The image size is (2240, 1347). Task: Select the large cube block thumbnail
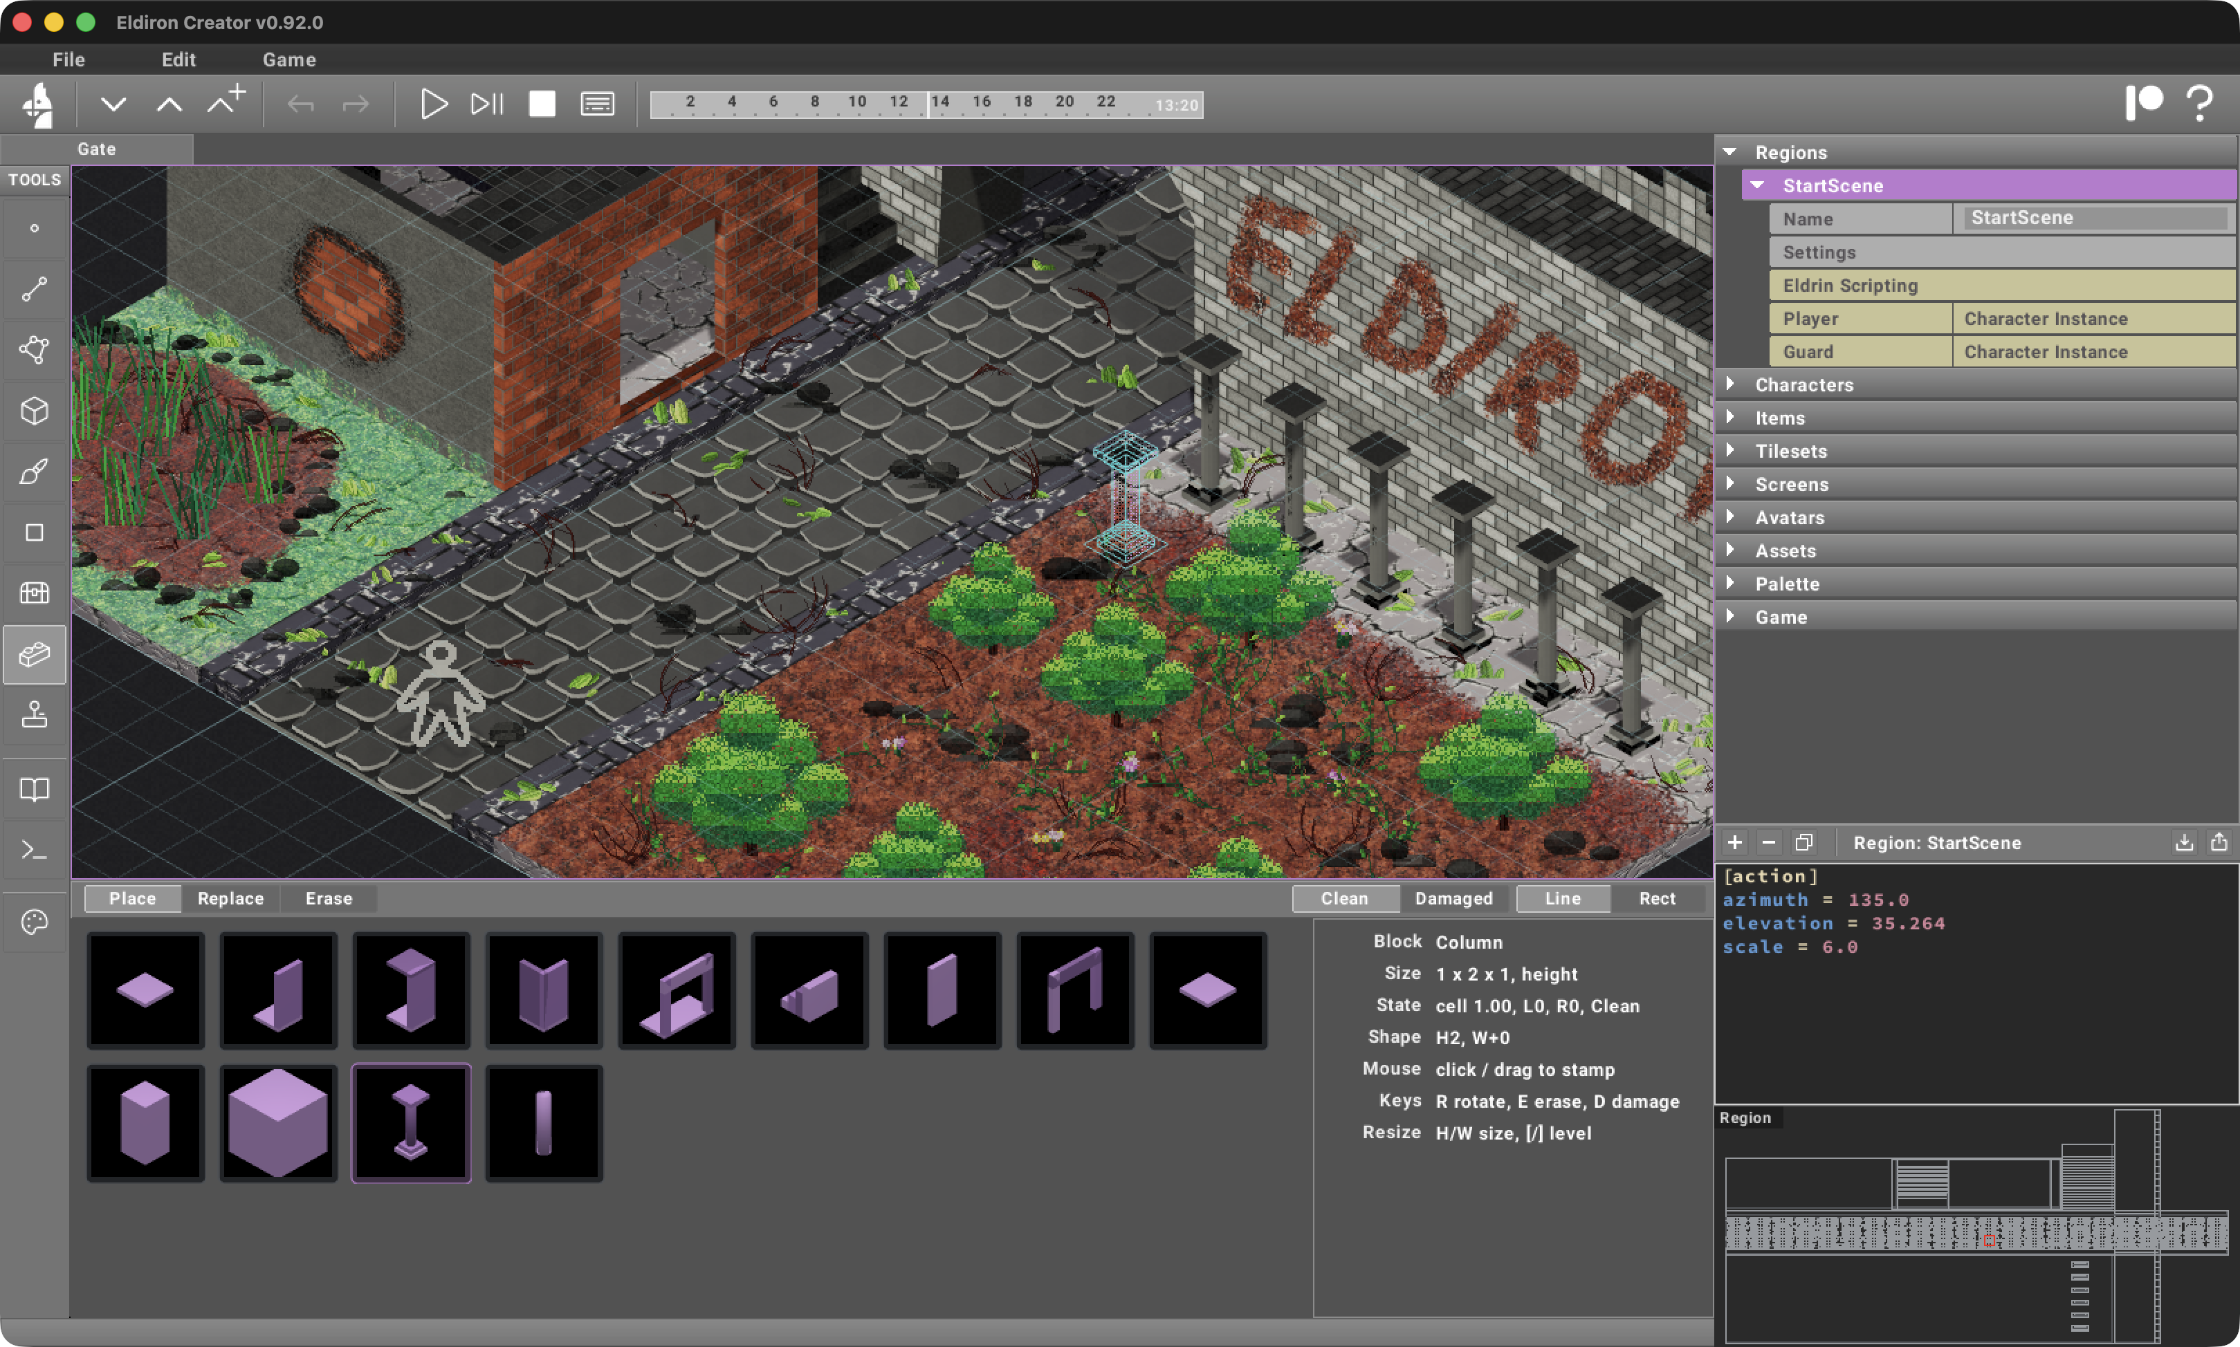278,1123
